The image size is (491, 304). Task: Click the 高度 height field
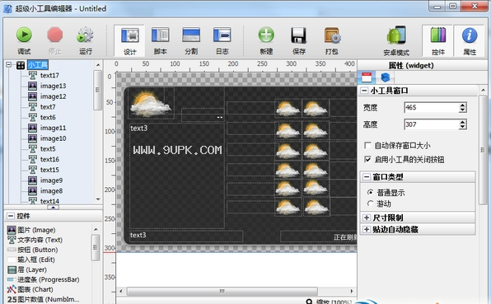[432, 124]
